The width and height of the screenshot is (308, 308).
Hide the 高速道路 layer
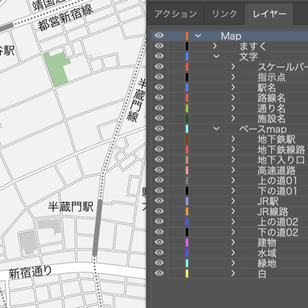coord(159,170)
